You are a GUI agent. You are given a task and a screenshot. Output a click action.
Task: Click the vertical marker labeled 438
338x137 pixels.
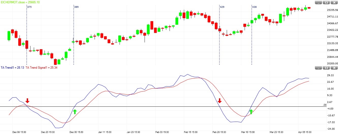click(x=252, y=35)
